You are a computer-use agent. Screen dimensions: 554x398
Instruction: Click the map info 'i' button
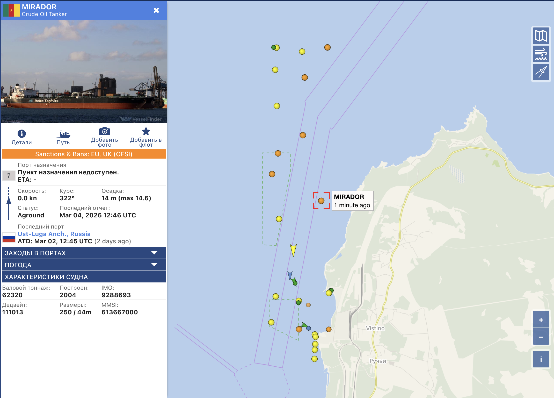coord(541,359)
